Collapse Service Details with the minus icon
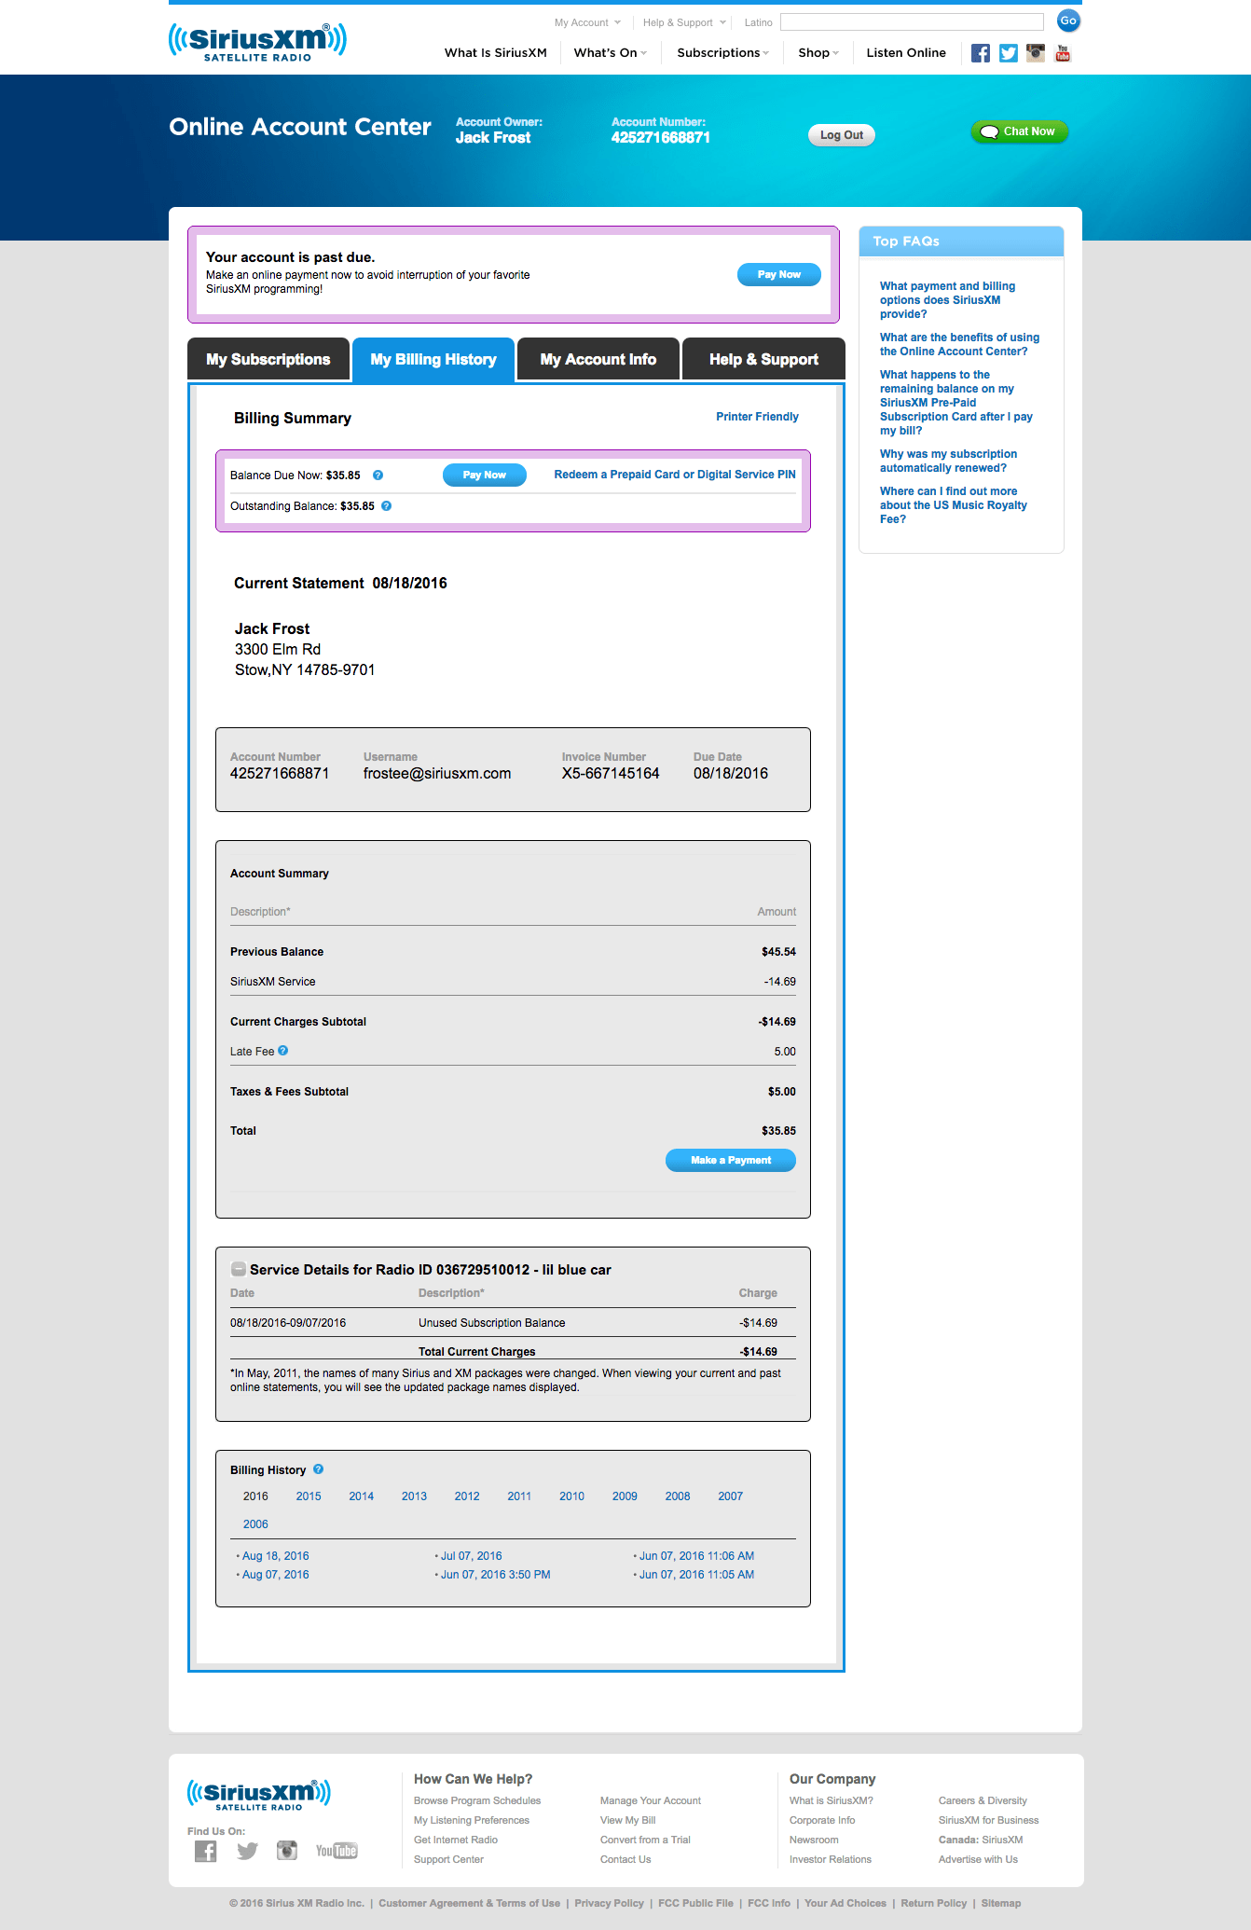 coord(239,1269)
